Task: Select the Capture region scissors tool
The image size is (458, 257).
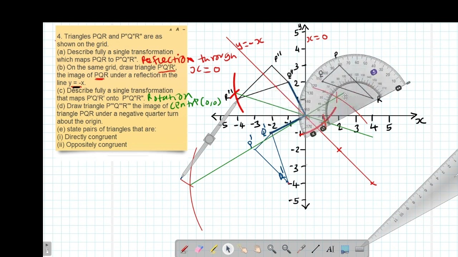Action: (x=345, y=249)
